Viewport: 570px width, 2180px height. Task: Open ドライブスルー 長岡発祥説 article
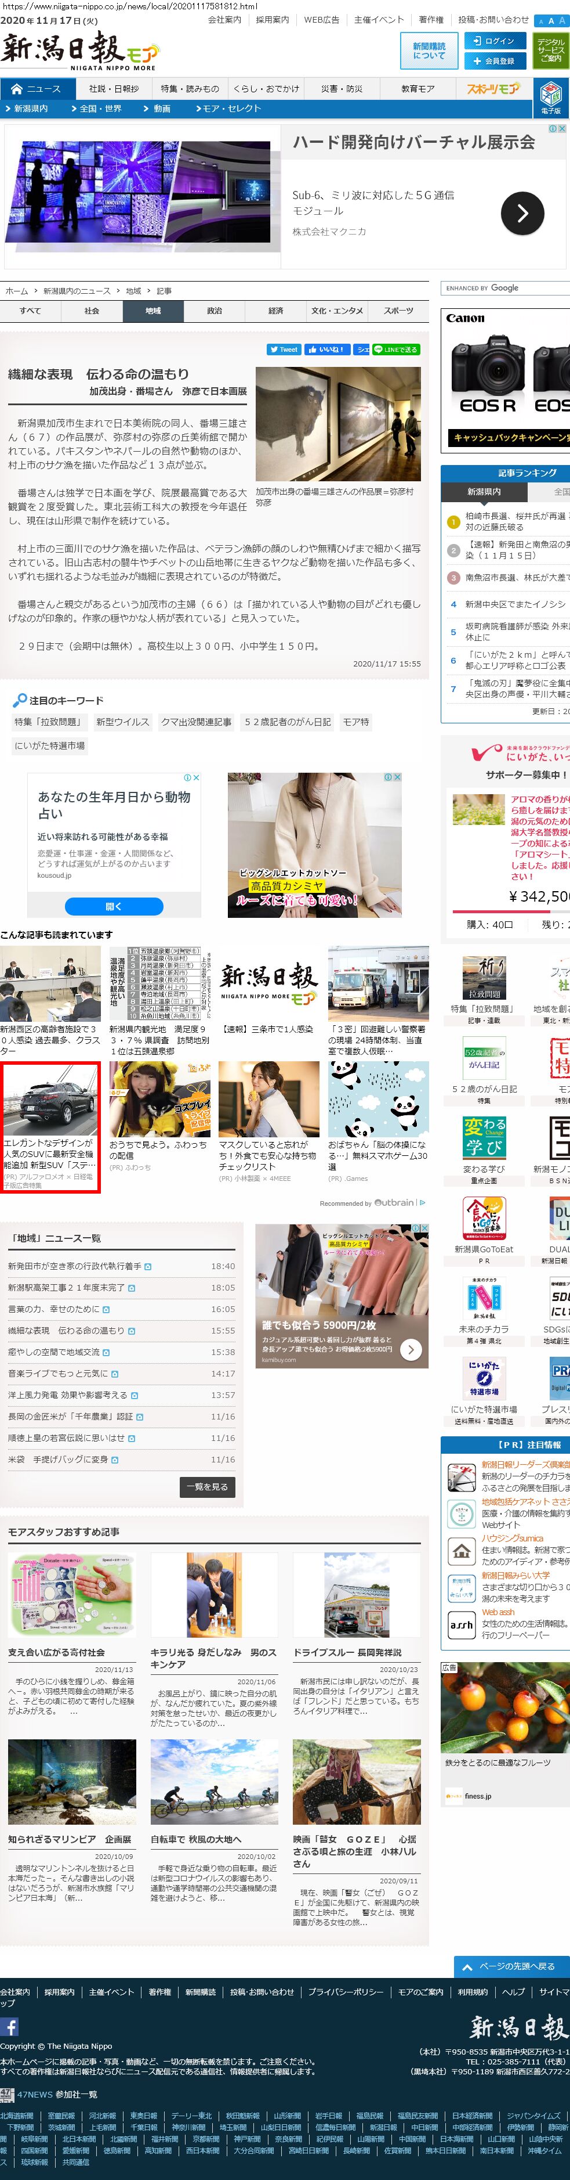coord(347,1652)
